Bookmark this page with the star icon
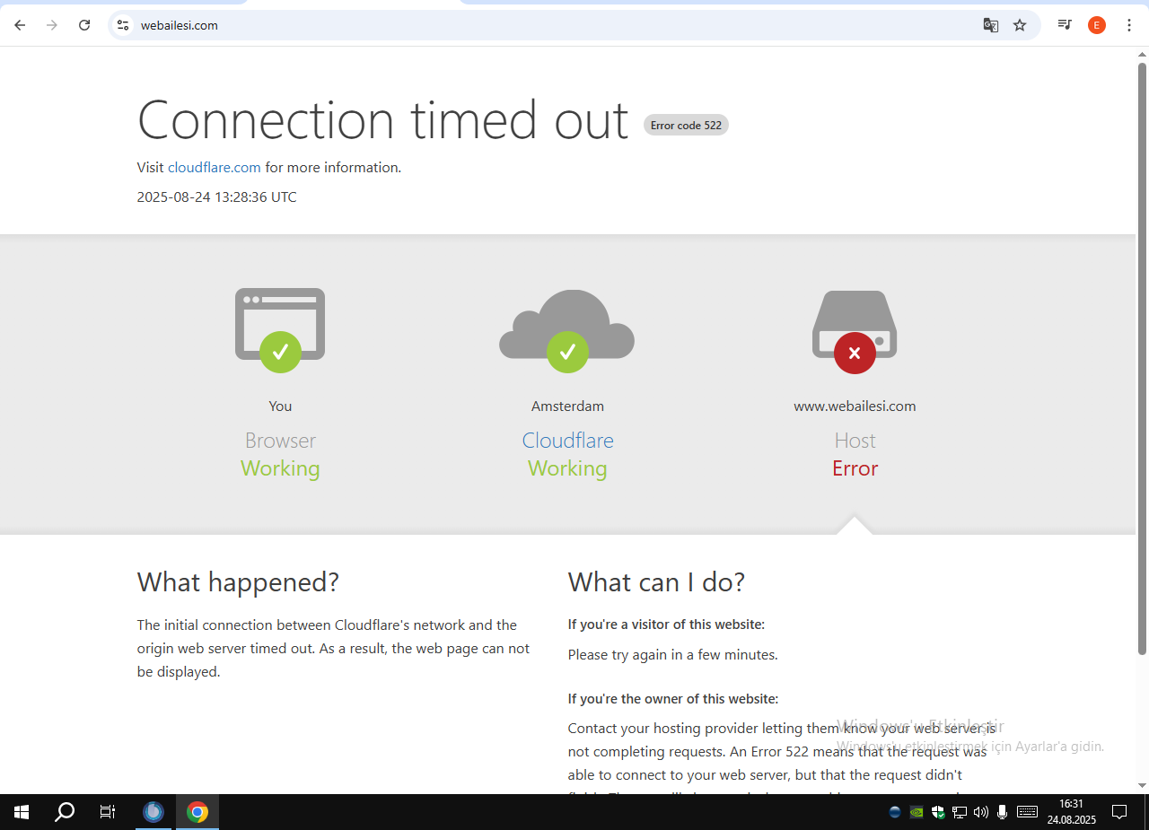The image size is (1149, 830). coord(1020,25)
